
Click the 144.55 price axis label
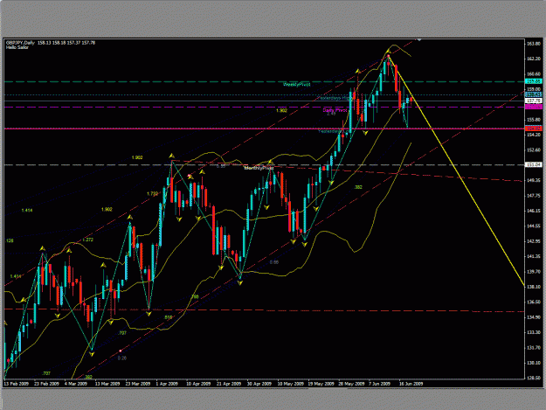click(534, 226)
